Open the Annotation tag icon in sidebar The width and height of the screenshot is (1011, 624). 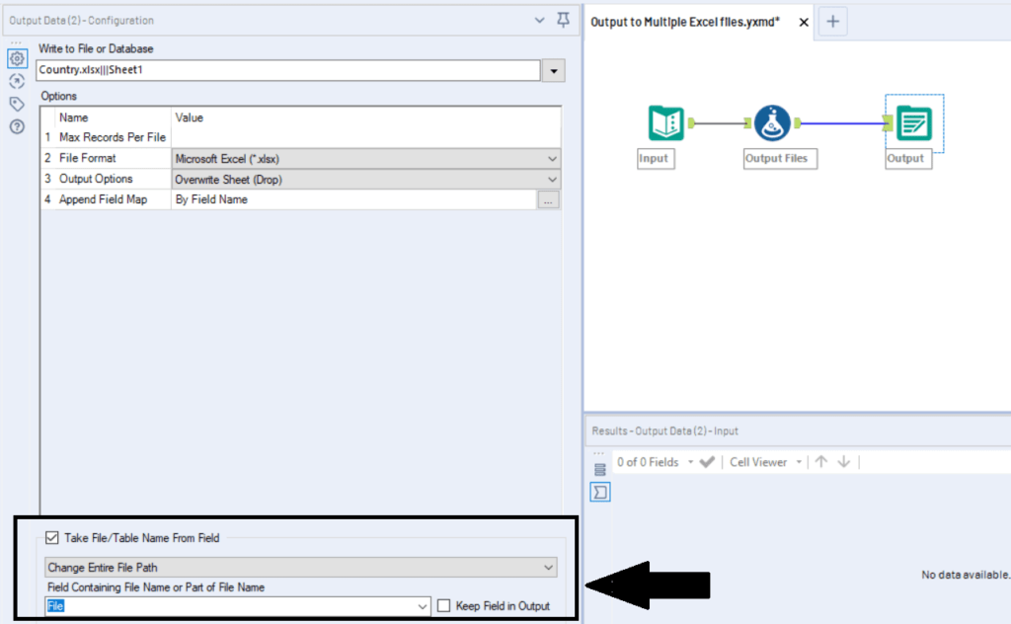click(16, 103)
